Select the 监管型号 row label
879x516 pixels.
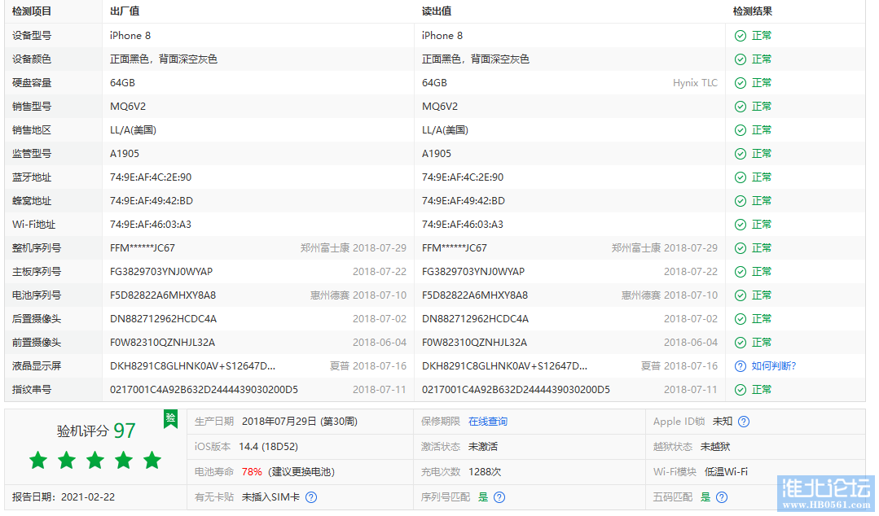pos(32,154)
